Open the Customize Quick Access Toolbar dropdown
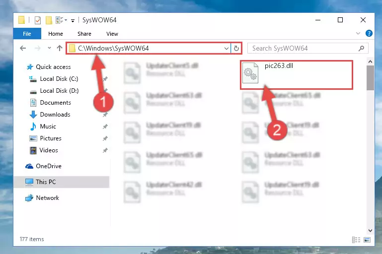This screenshot has width=382, height=254. click(73, 21)
